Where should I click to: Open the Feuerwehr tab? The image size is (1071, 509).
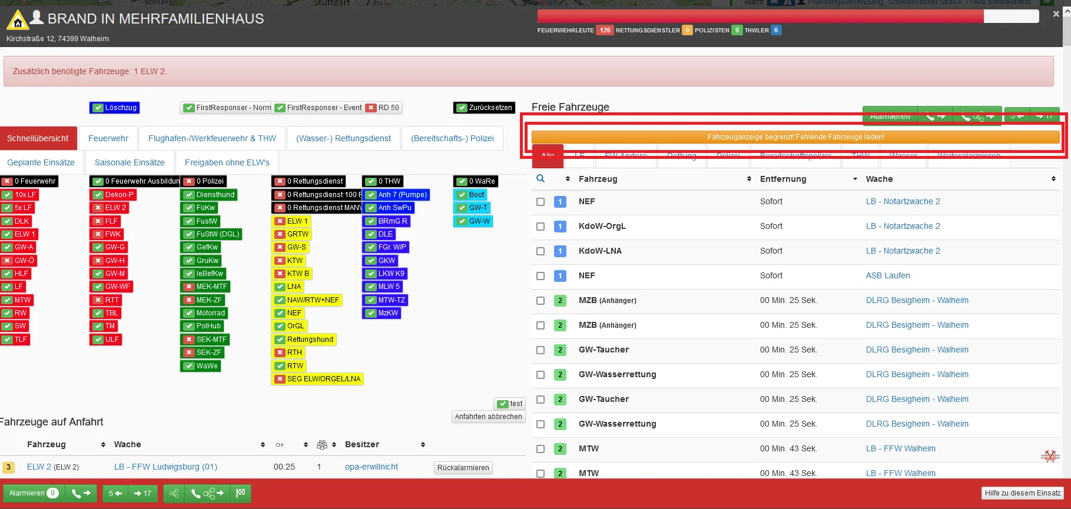[x=108, y=138]
